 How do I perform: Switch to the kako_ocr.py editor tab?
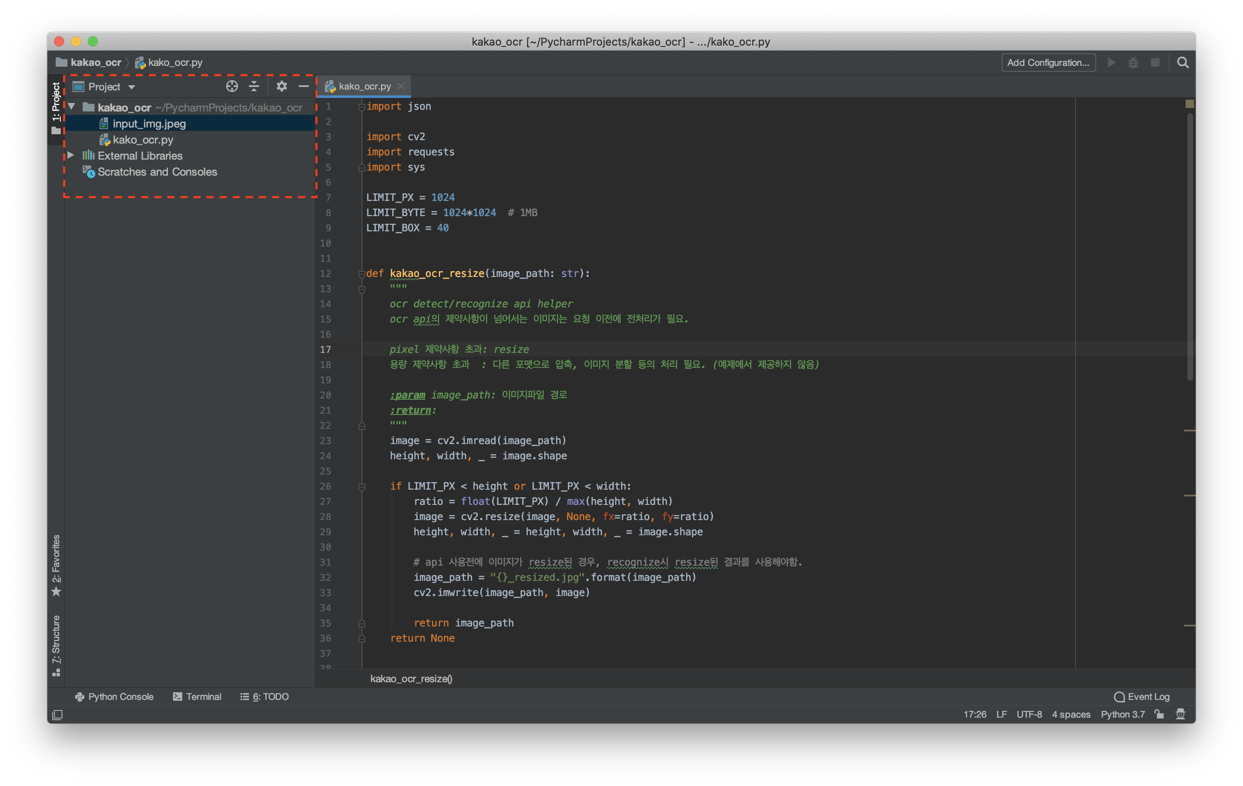click(364, 86)
